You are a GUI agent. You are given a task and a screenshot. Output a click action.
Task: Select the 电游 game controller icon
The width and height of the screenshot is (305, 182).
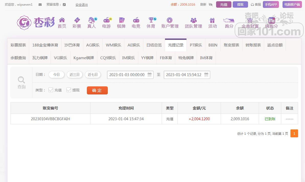[106, 20]
